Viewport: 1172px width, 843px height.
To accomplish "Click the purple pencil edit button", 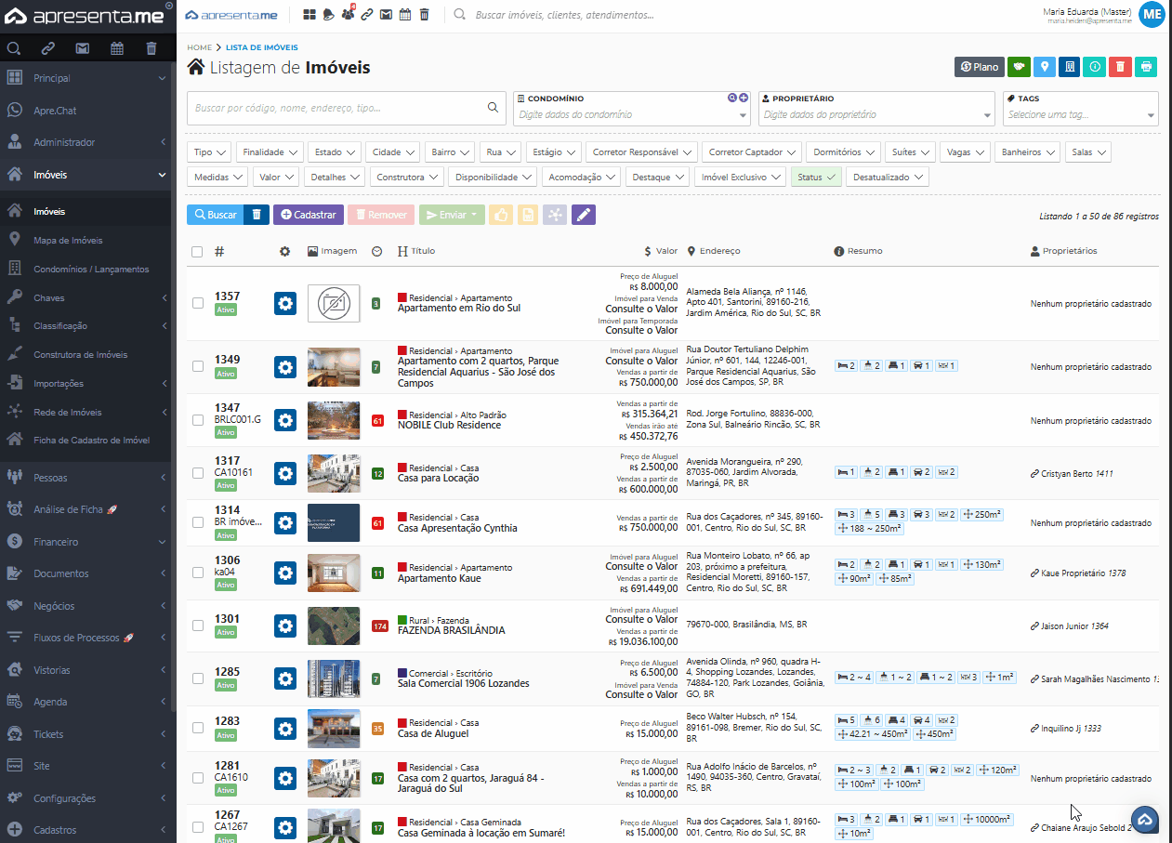I will coord(583,215).
